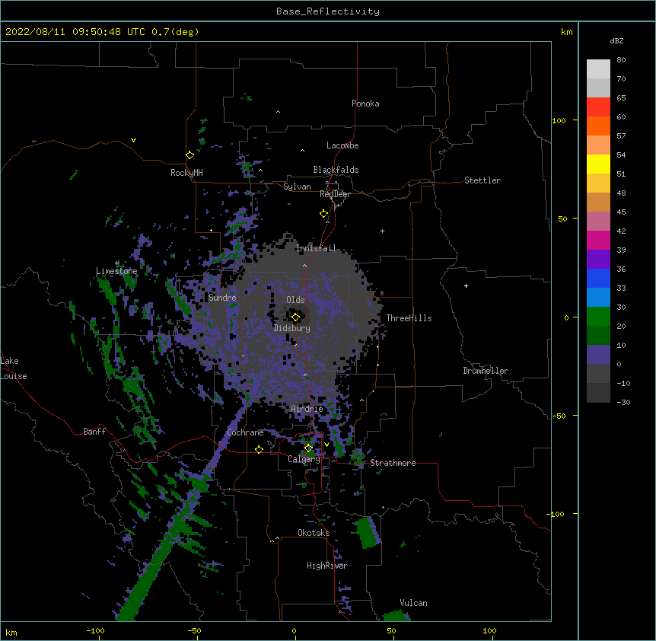Click the orange 60 dBZ legend swatch
Screen dimensions: 656x641
coord(598,126)
